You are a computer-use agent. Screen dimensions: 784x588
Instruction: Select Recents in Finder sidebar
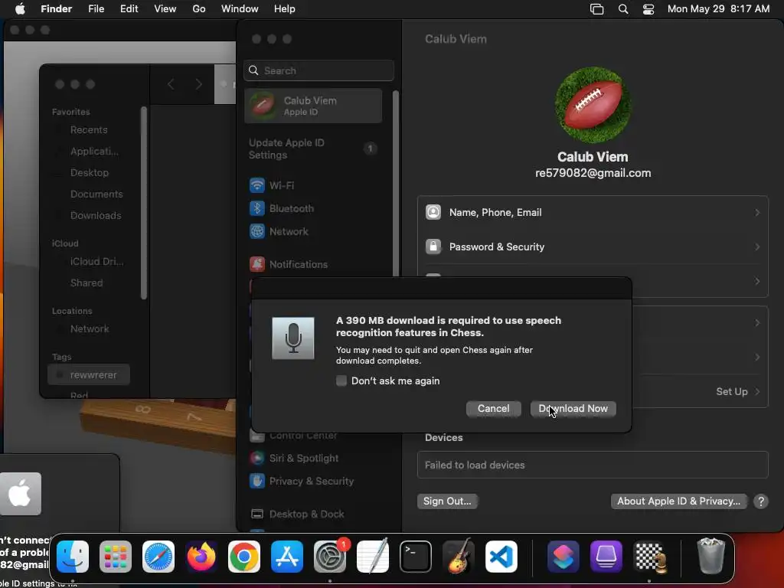pyautogui.click(x=89, y=130)
